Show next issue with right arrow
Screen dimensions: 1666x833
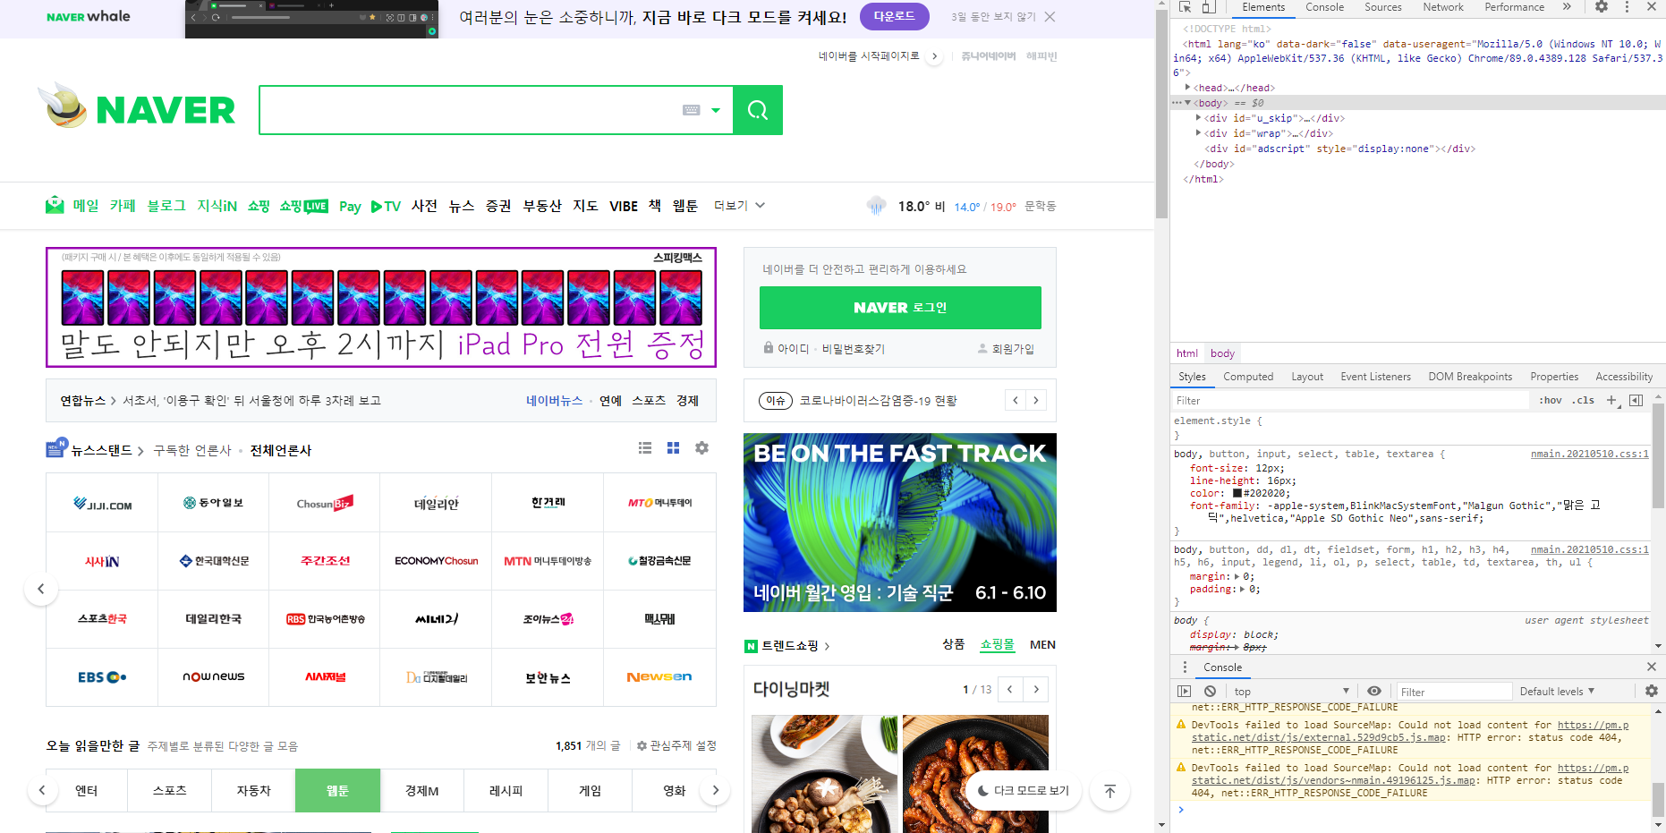point(1036,400)
